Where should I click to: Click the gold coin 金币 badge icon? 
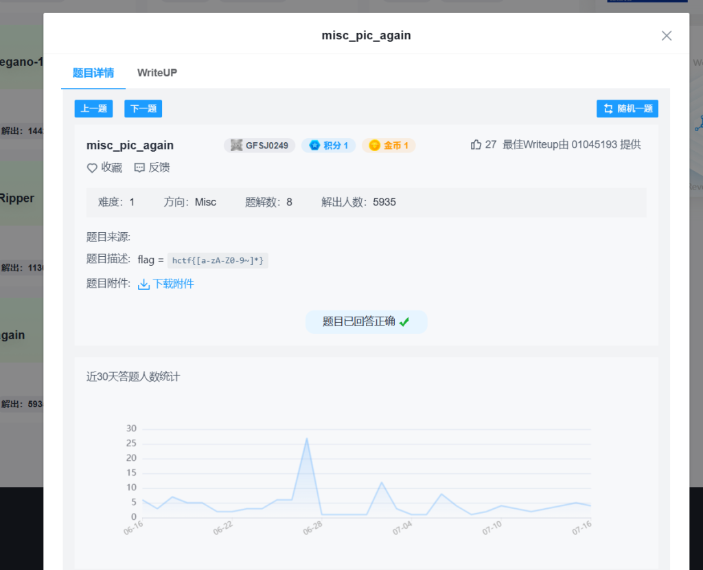click(374, 146)
